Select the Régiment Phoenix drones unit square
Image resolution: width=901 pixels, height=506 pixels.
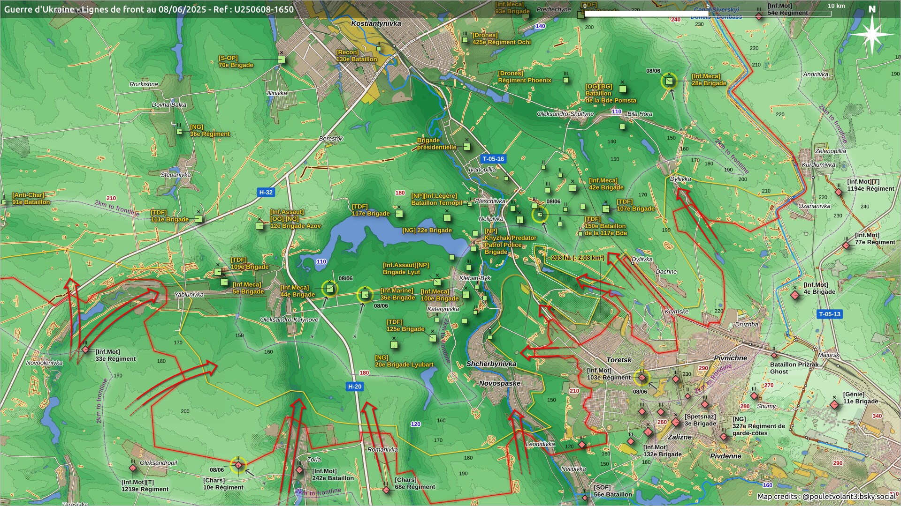tap(565, 80)
